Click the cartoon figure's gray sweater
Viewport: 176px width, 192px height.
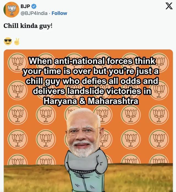coord(85,162)
